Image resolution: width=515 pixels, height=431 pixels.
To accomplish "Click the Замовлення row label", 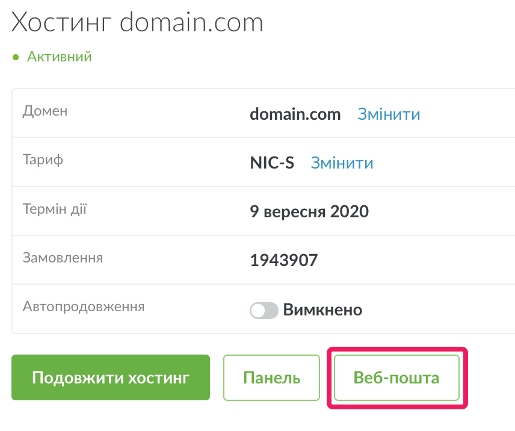I will coord(63,258).
